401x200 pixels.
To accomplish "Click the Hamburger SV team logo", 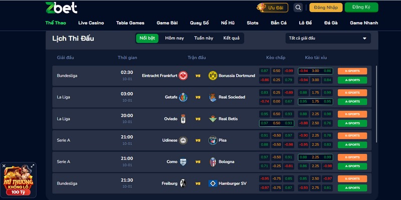I will [213, 183].
